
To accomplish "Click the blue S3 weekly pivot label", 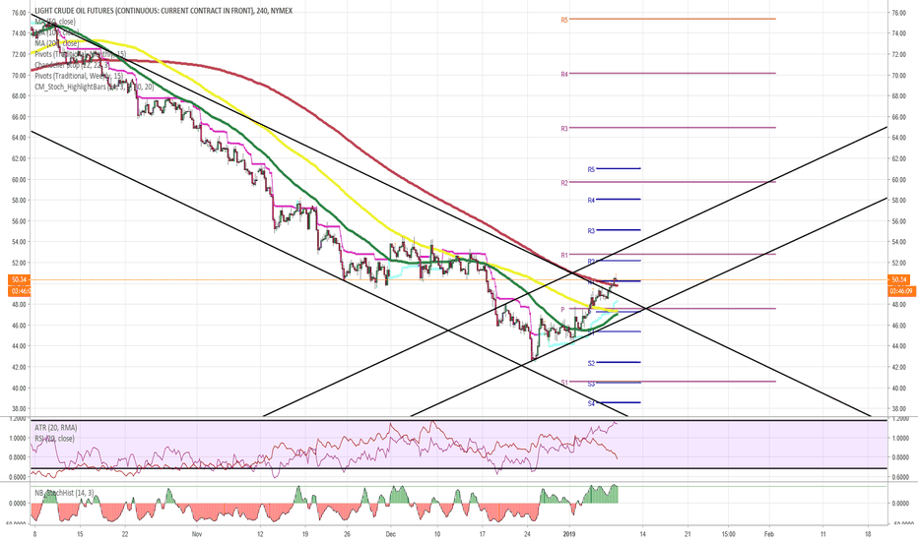I will (591, 385).
